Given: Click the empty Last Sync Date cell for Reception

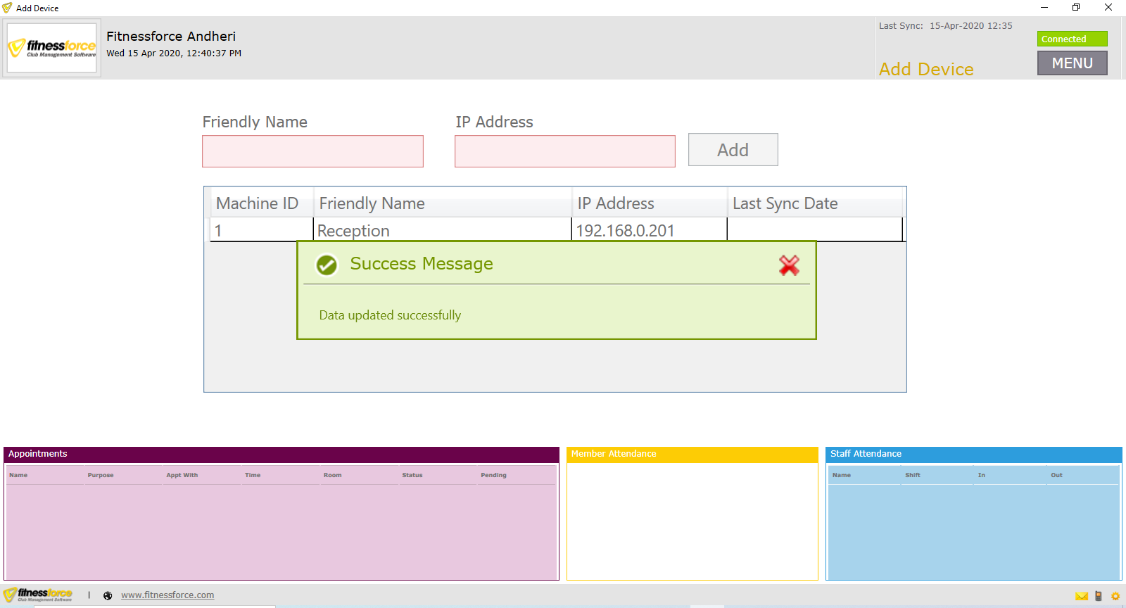Looking at the screenshot, I should [x=815, y=230].
